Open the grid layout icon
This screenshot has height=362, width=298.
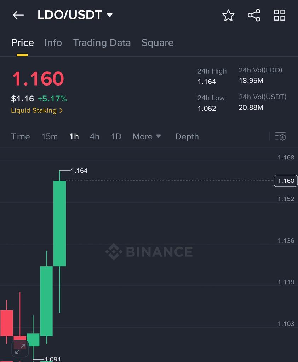click(280, 15)
